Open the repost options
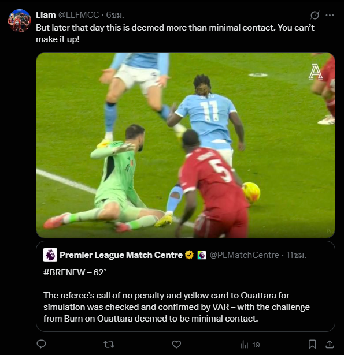 109,345
